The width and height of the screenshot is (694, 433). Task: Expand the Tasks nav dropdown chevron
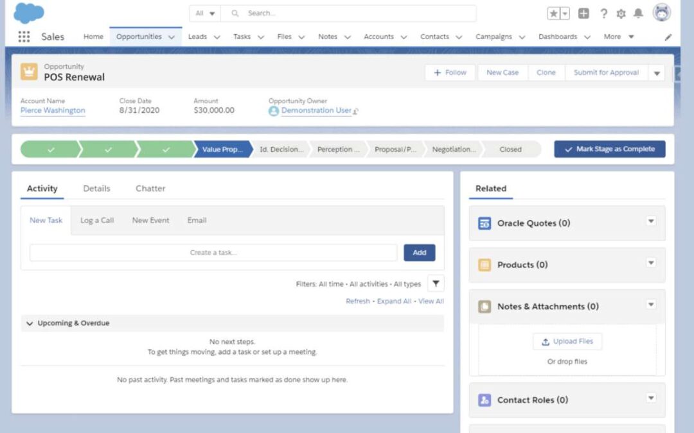(261, 37)
